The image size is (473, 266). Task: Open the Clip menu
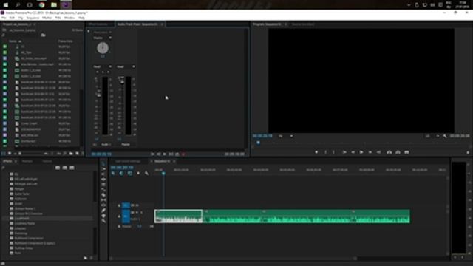coord(21,18)
